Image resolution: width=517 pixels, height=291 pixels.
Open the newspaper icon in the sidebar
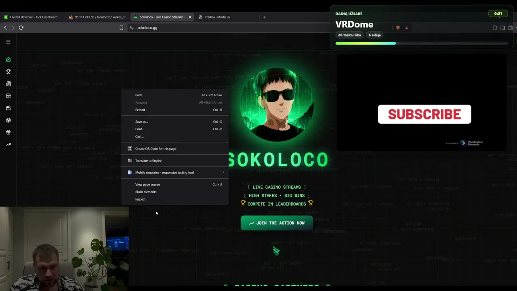(8, 84)
